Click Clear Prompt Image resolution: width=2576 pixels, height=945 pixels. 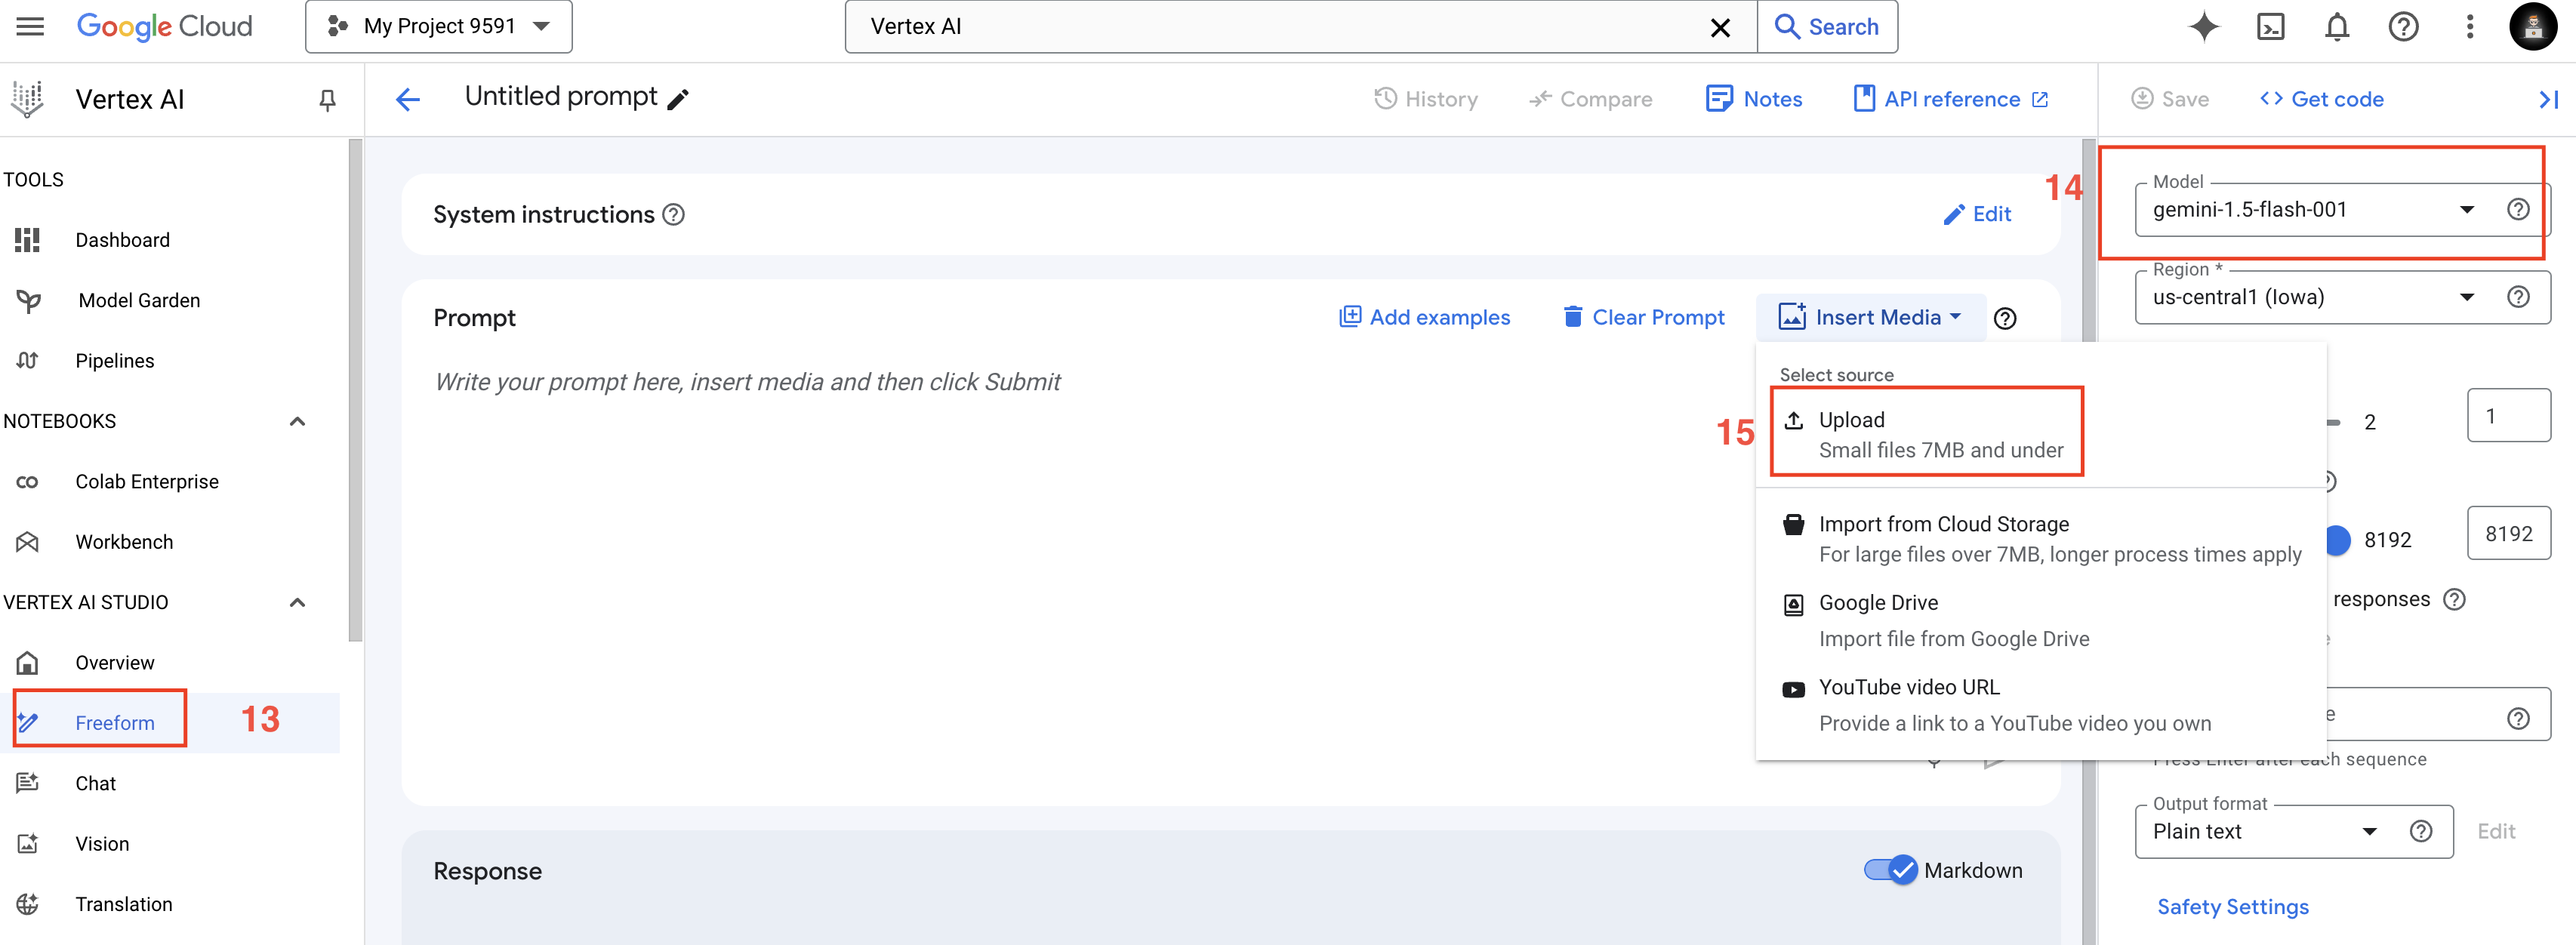[1644, 318]
